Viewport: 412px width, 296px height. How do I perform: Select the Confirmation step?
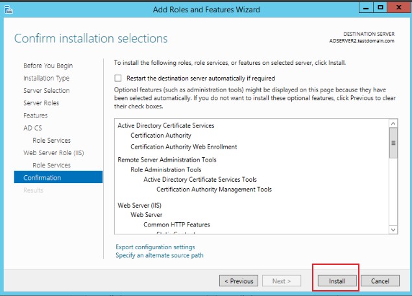[x=58, y=177]
